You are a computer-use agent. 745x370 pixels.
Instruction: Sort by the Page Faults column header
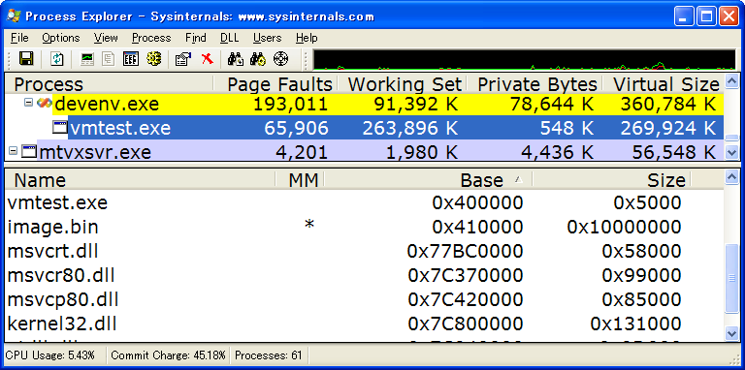275,84
